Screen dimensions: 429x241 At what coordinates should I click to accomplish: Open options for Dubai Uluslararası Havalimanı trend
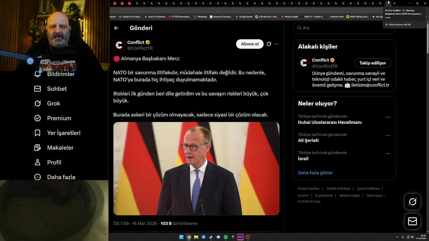388,117
